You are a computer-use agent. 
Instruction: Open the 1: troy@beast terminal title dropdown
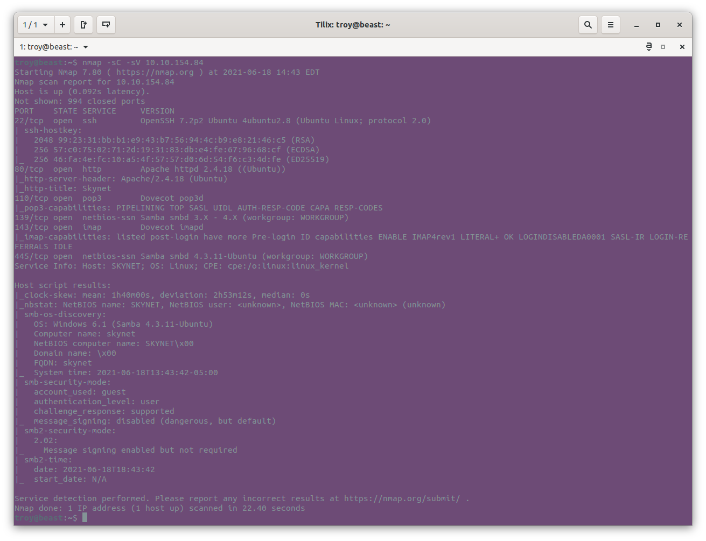(x=54, y=47)
